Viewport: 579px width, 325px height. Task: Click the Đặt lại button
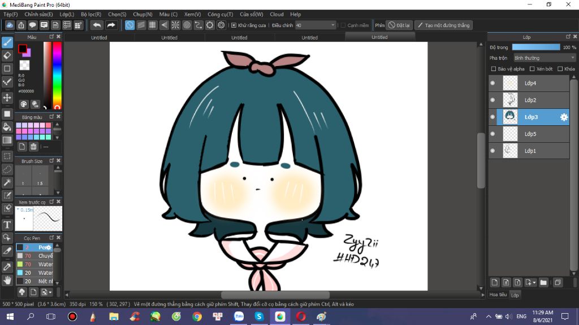coord(399,25)
